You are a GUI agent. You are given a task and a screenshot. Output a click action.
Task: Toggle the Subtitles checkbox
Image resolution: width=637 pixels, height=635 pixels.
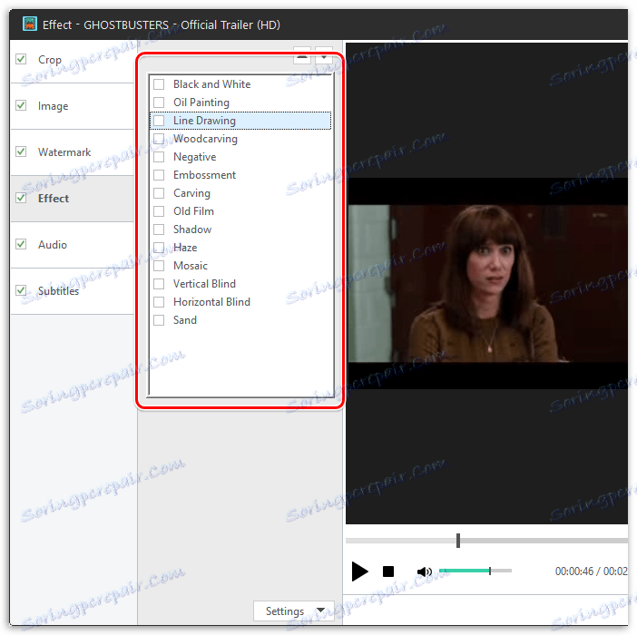pos(21,290)
